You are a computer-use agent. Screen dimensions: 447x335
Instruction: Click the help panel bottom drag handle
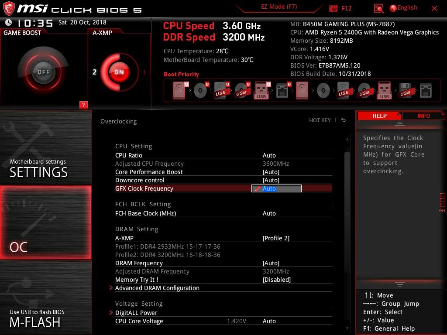tap(400, 284)
